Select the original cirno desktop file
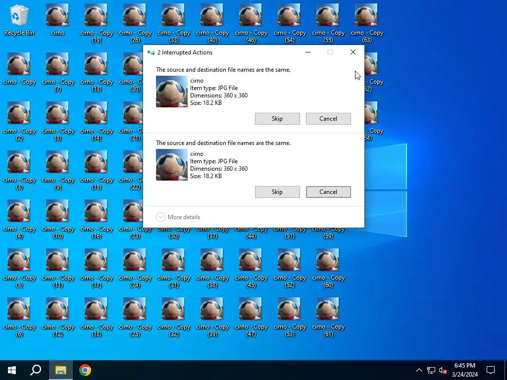507x380 pixels. [x=57, y=19]
